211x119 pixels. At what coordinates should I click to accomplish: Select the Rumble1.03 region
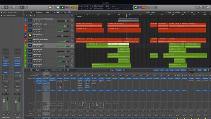tap(124, 30)
